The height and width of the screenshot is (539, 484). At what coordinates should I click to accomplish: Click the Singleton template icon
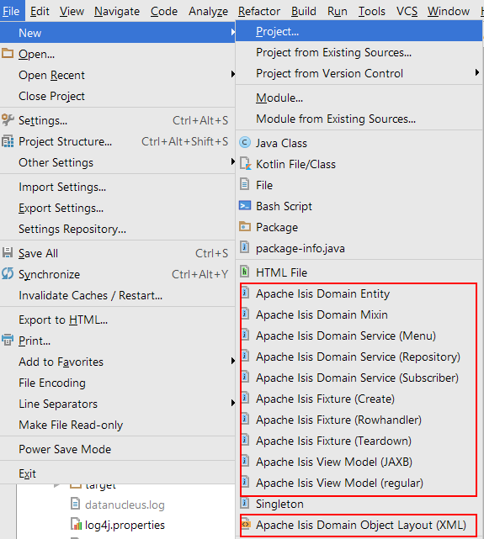coord(244,503)
